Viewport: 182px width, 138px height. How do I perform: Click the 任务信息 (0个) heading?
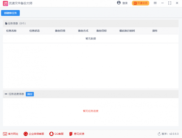pos(17,23)
